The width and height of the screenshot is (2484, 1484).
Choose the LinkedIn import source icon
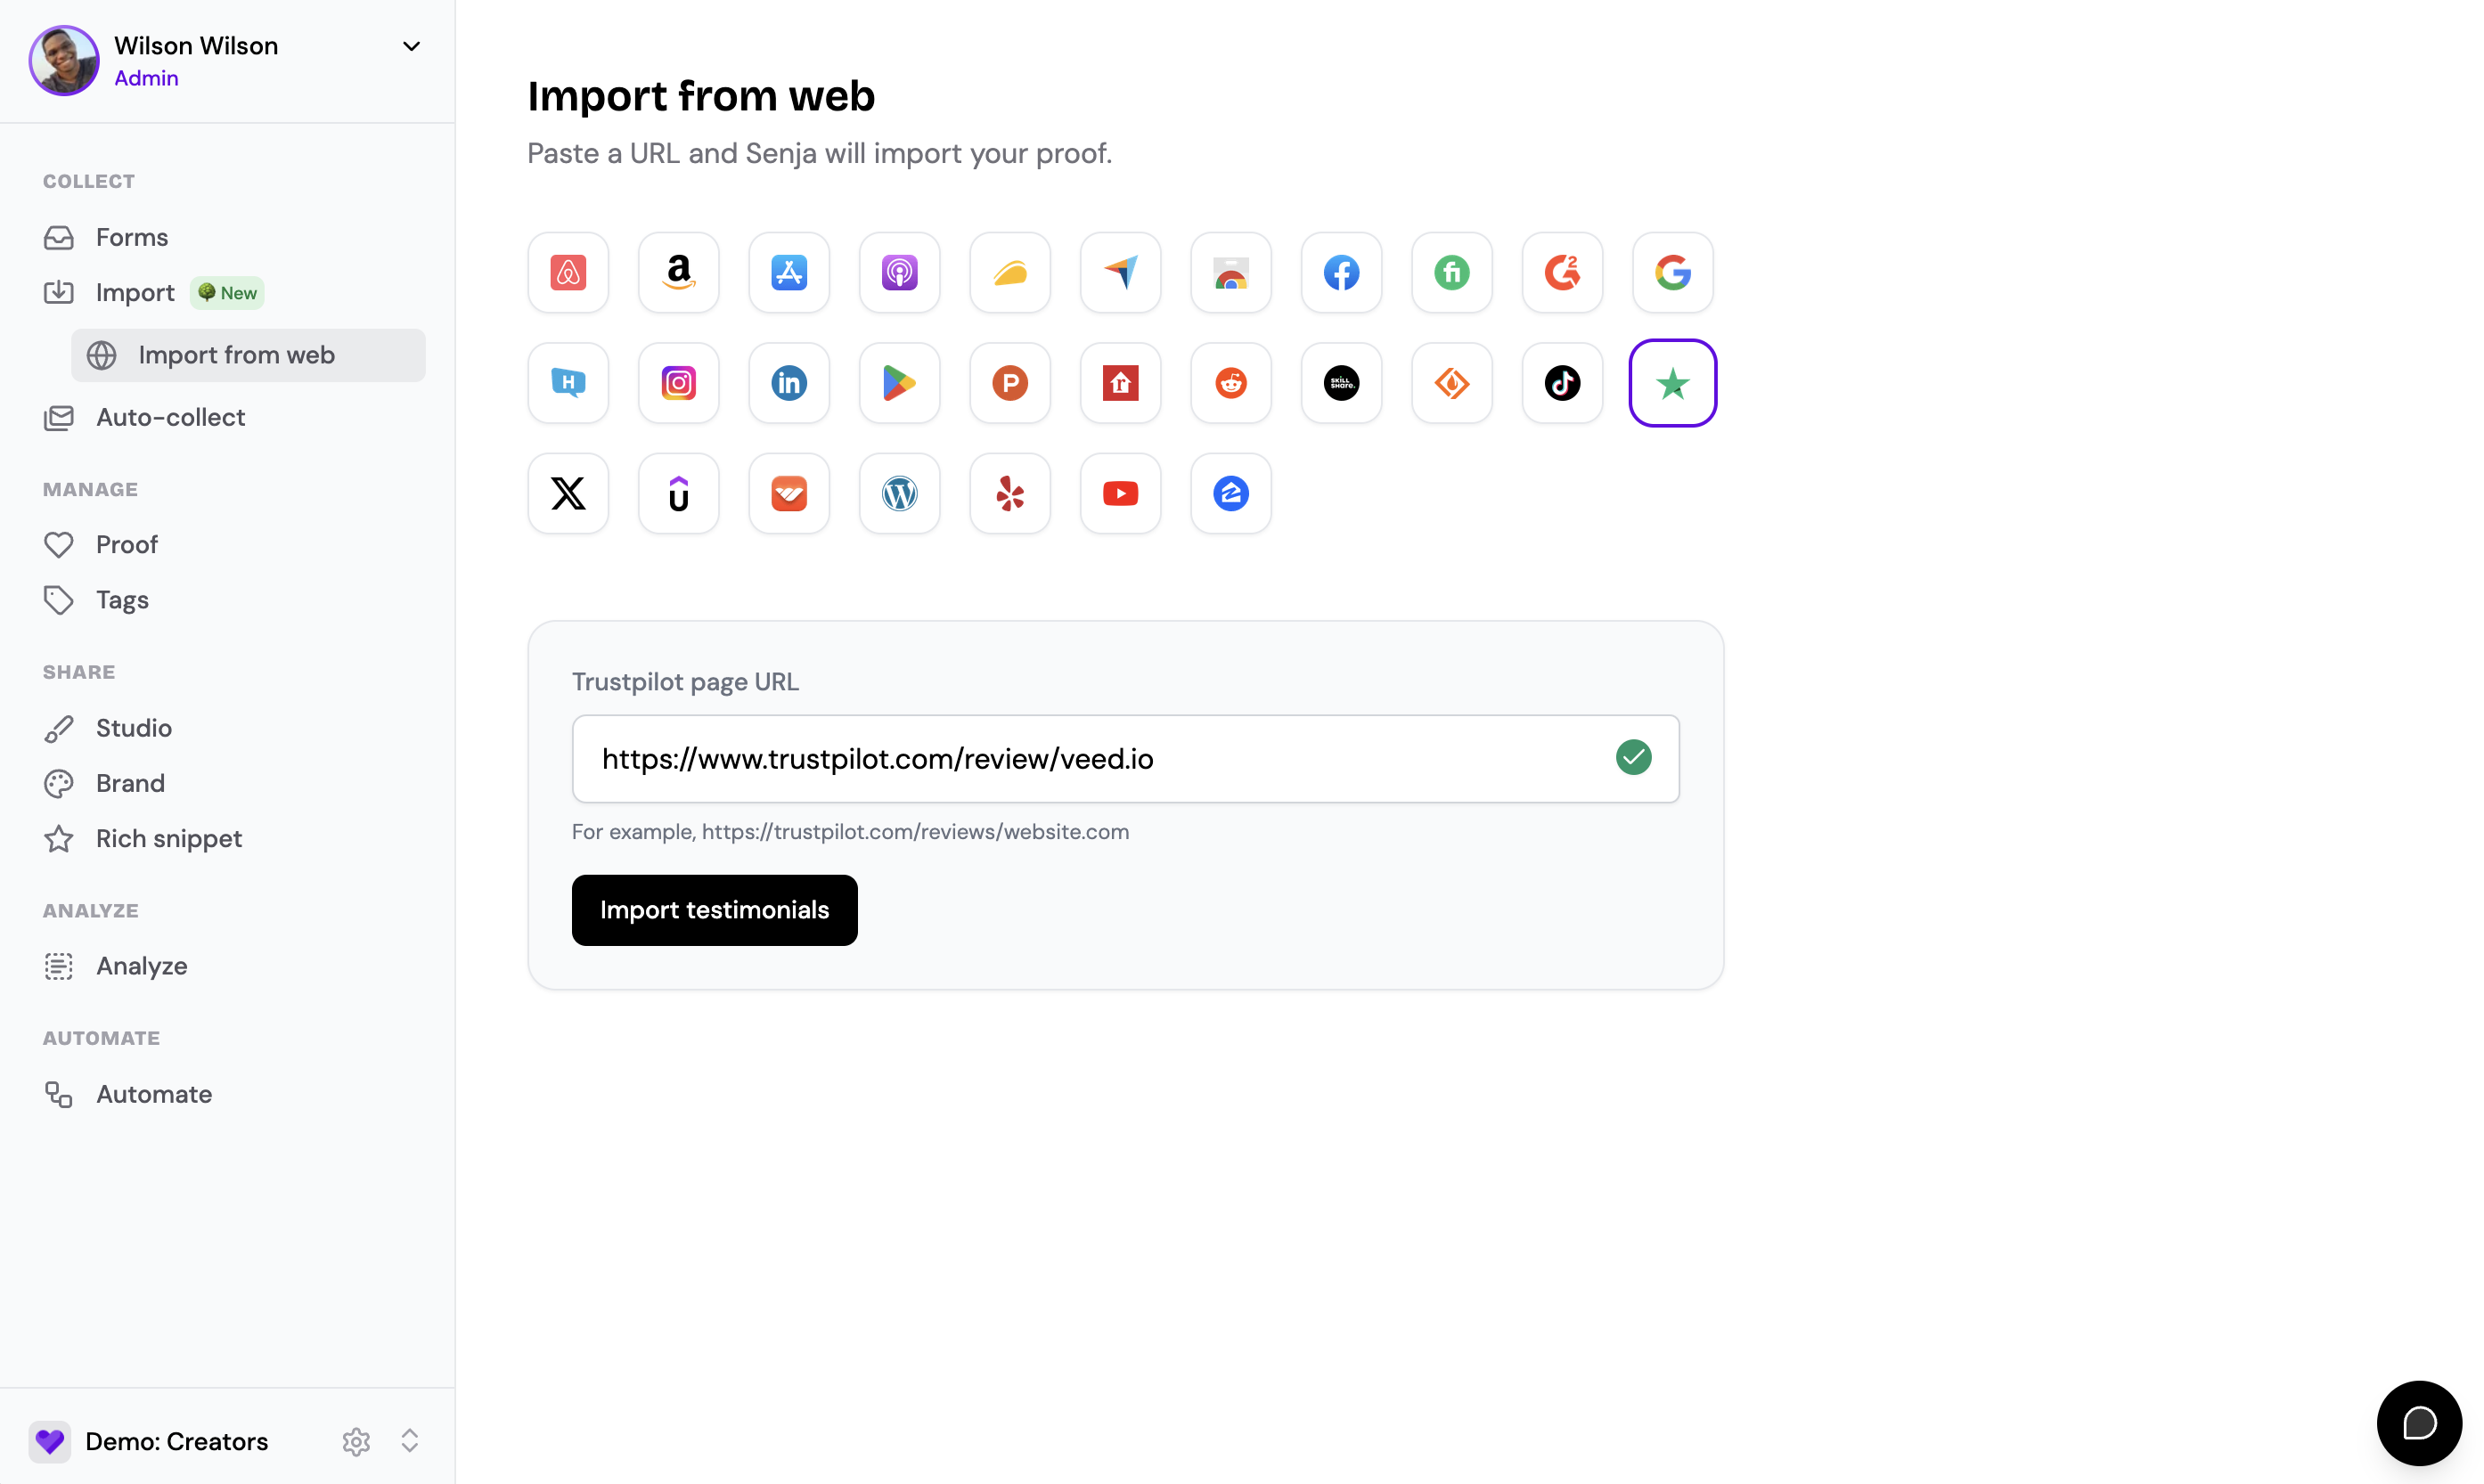click(789, 383)
